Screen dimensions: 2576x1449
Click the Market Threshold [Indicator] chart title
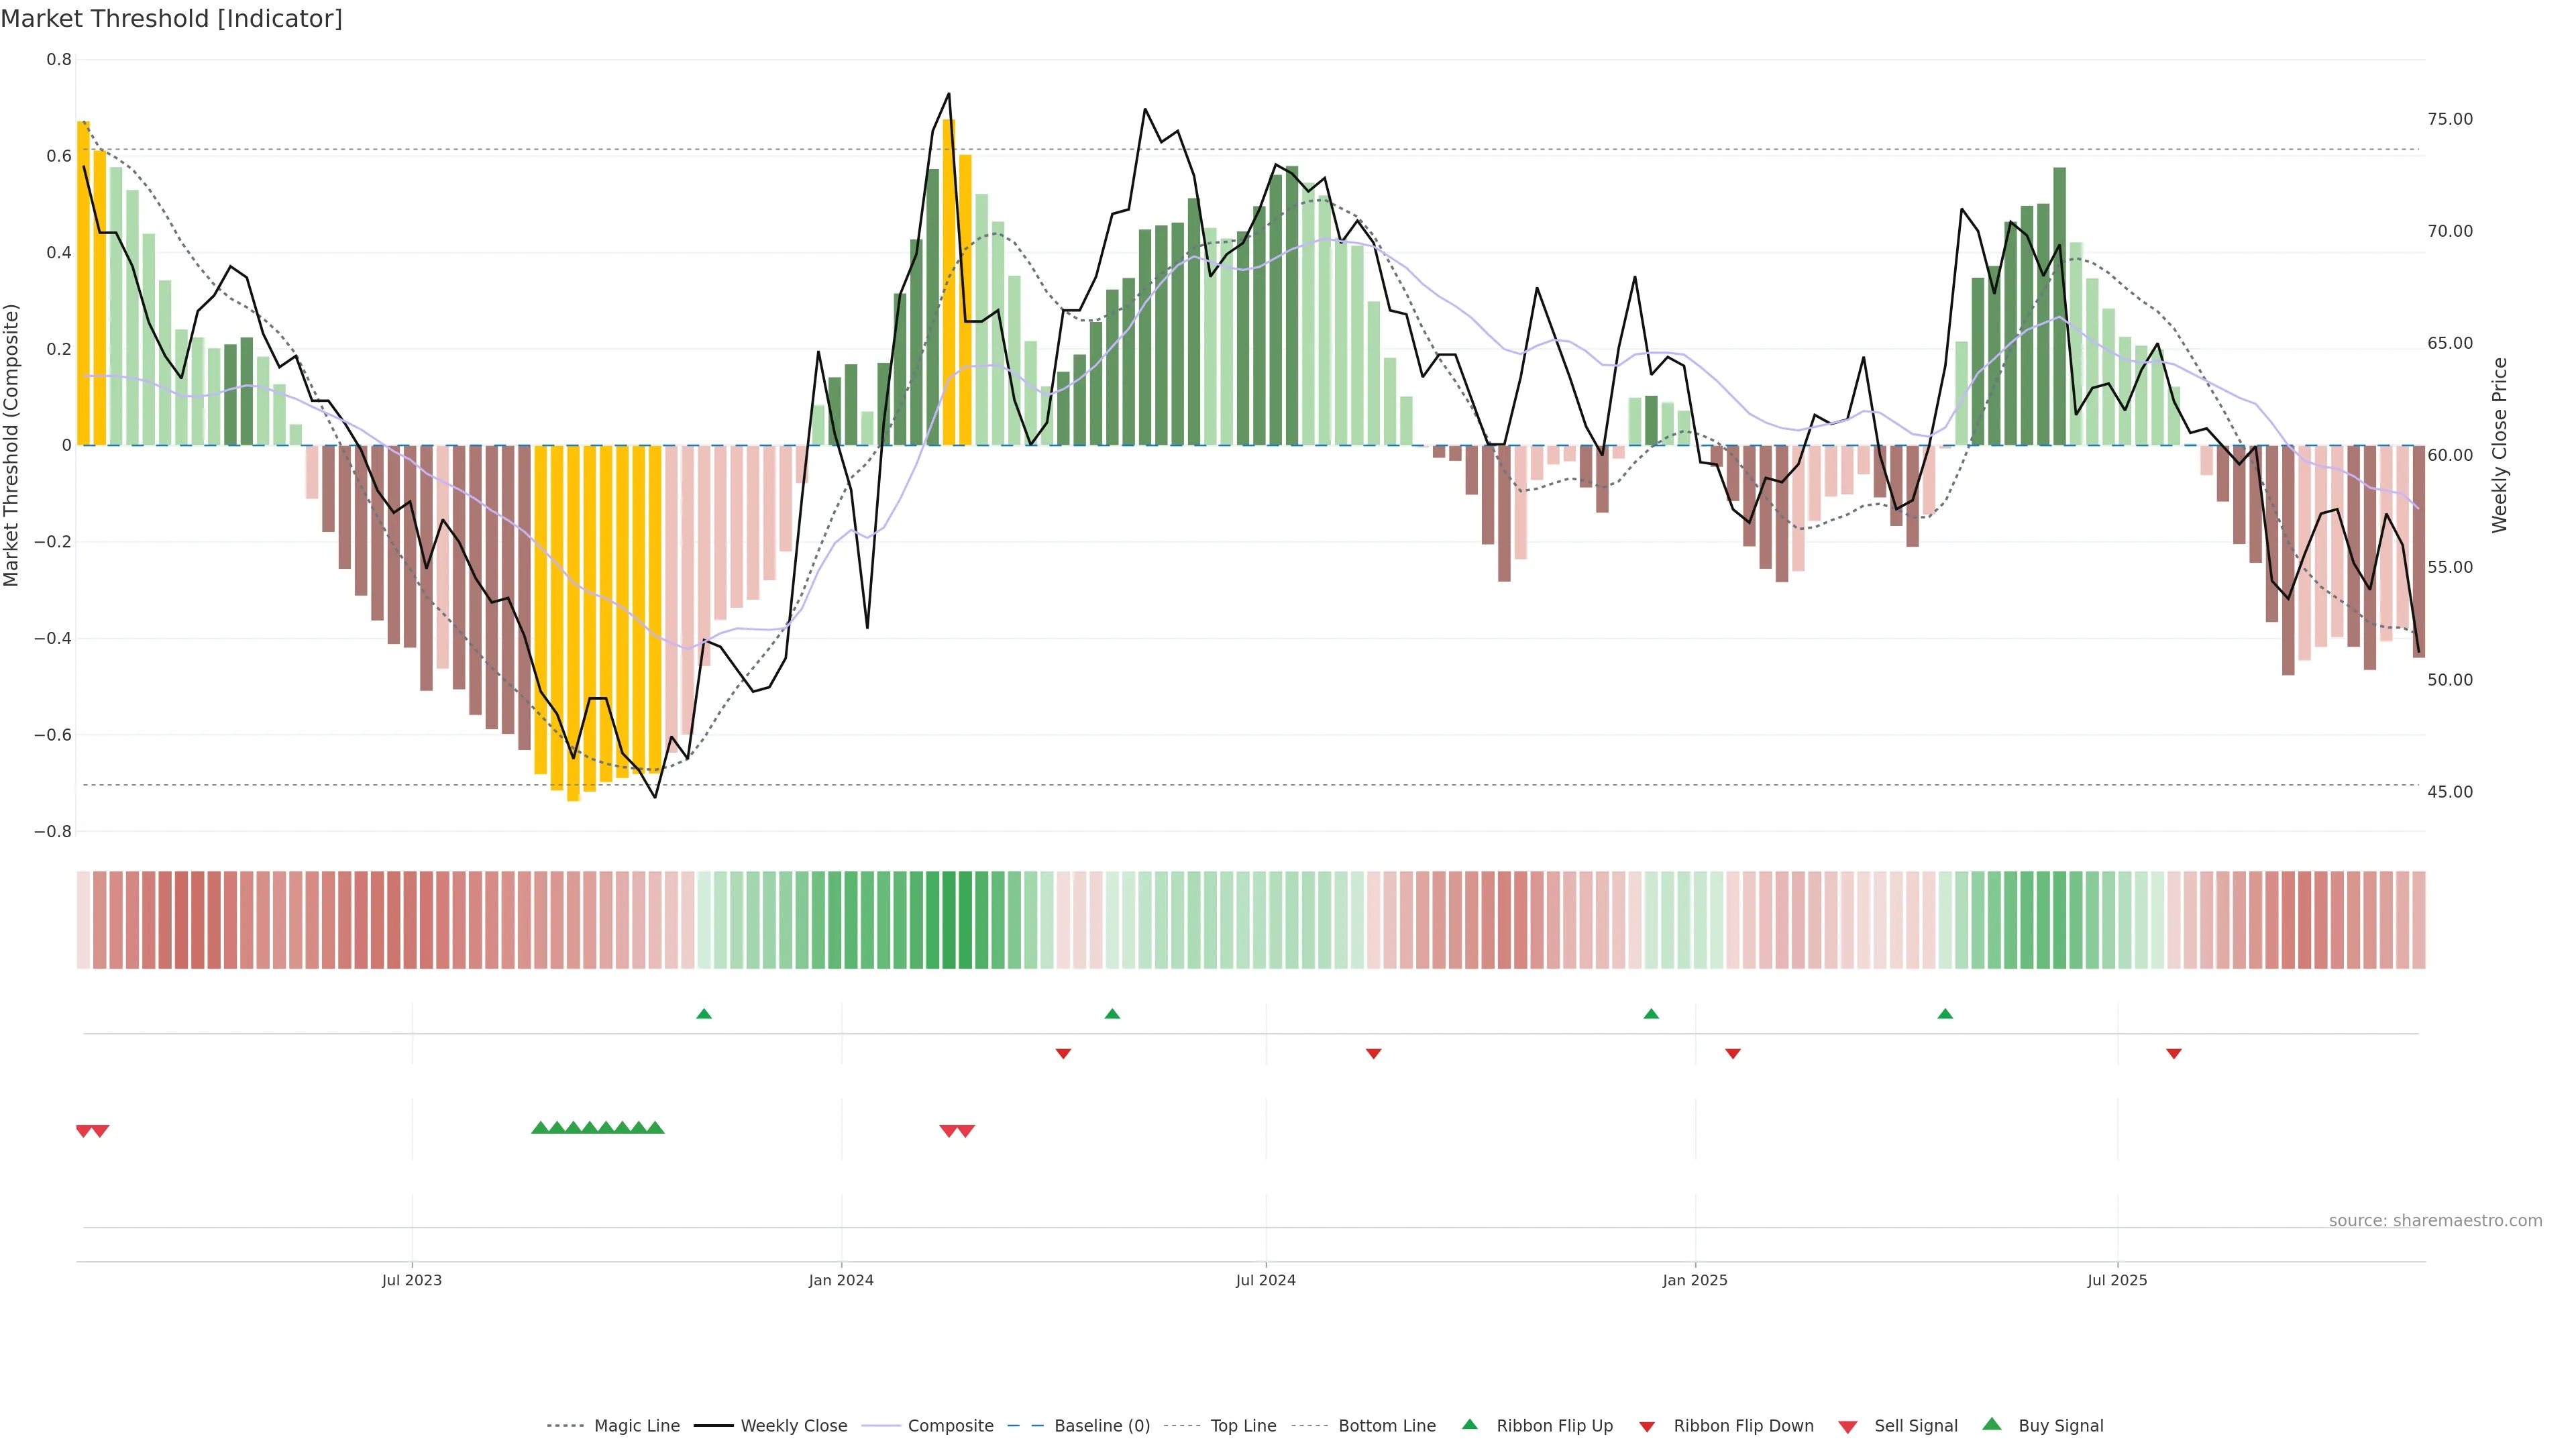point(171,19)
